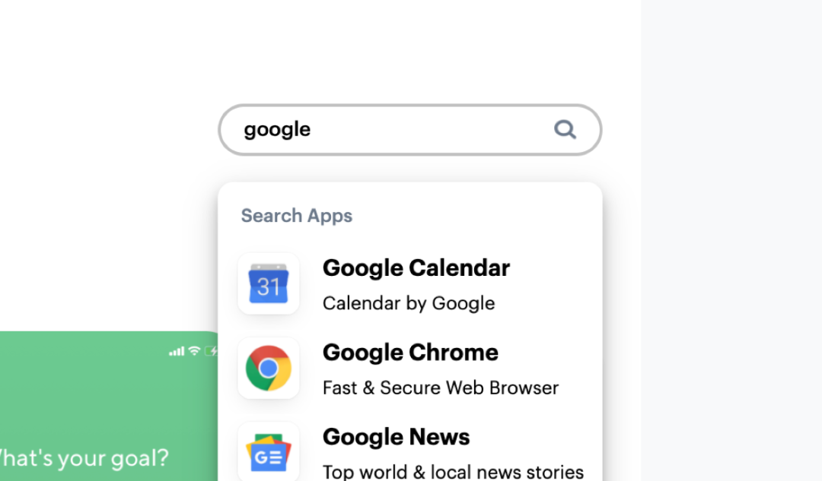The height and width of the screenshot is (481, 822).
Task: Tap the wifi icon on green phone screen
Action: point(194,350)
